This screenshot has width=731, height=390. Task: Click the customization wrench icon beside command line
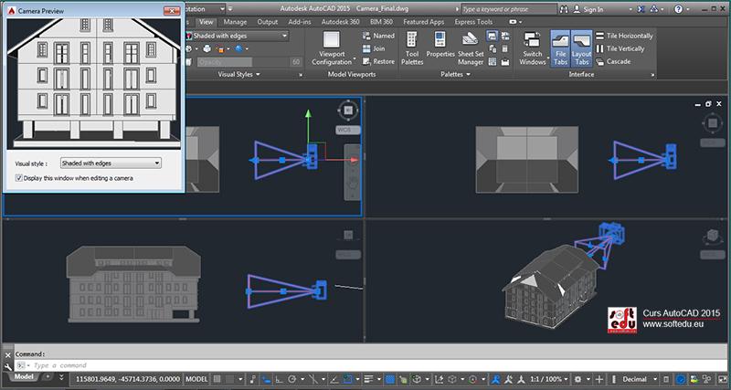point(7,365)
